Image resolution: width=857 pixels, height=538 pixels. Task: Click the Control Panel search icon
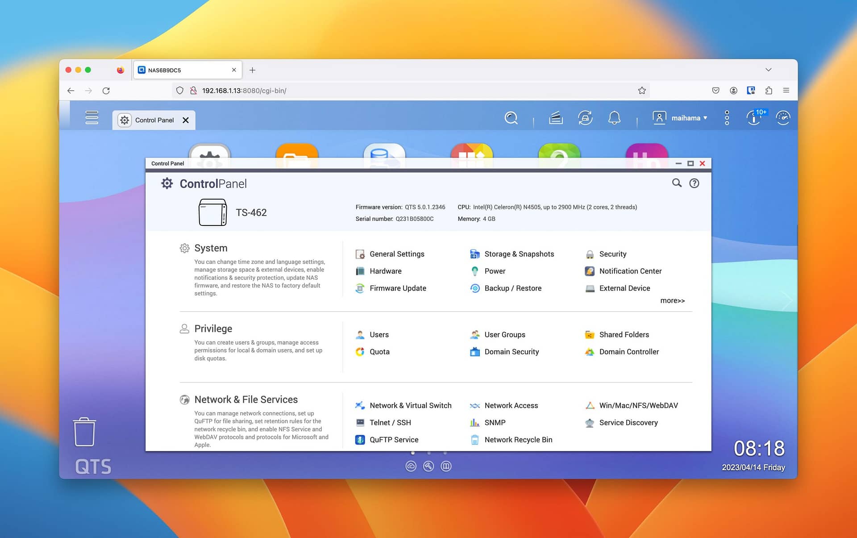click(x=677, y=183)
